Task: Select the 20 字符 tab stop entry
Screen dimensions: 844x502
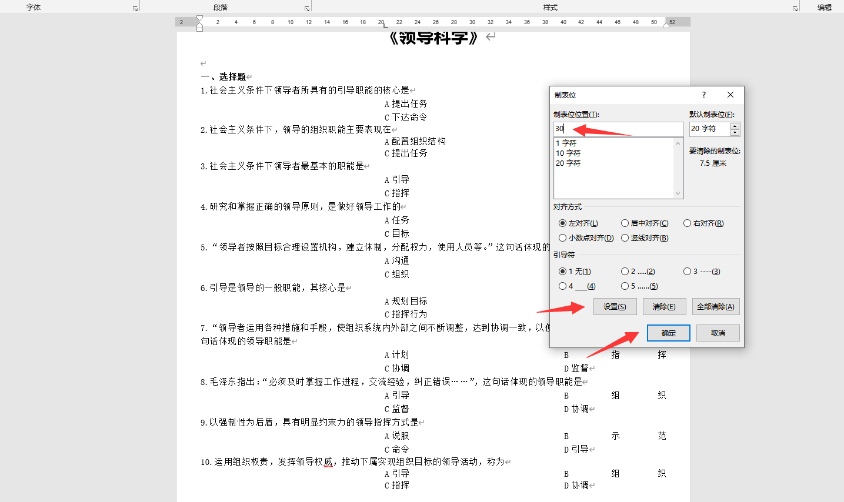Action: pos(568,163)
